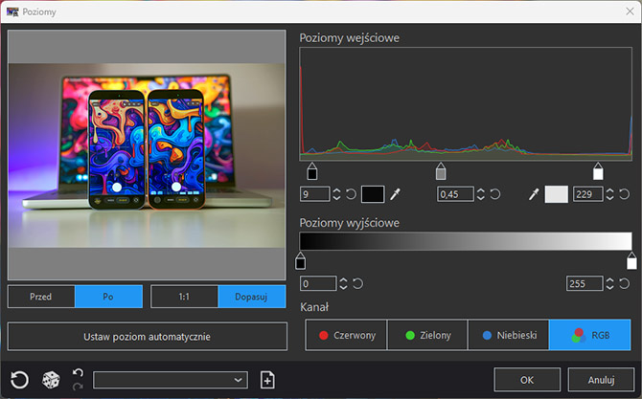The width and height of the screenshot is (642, 399).
Task: Set the preview zoom to 1:1
Action: click(x=184, y=297)
